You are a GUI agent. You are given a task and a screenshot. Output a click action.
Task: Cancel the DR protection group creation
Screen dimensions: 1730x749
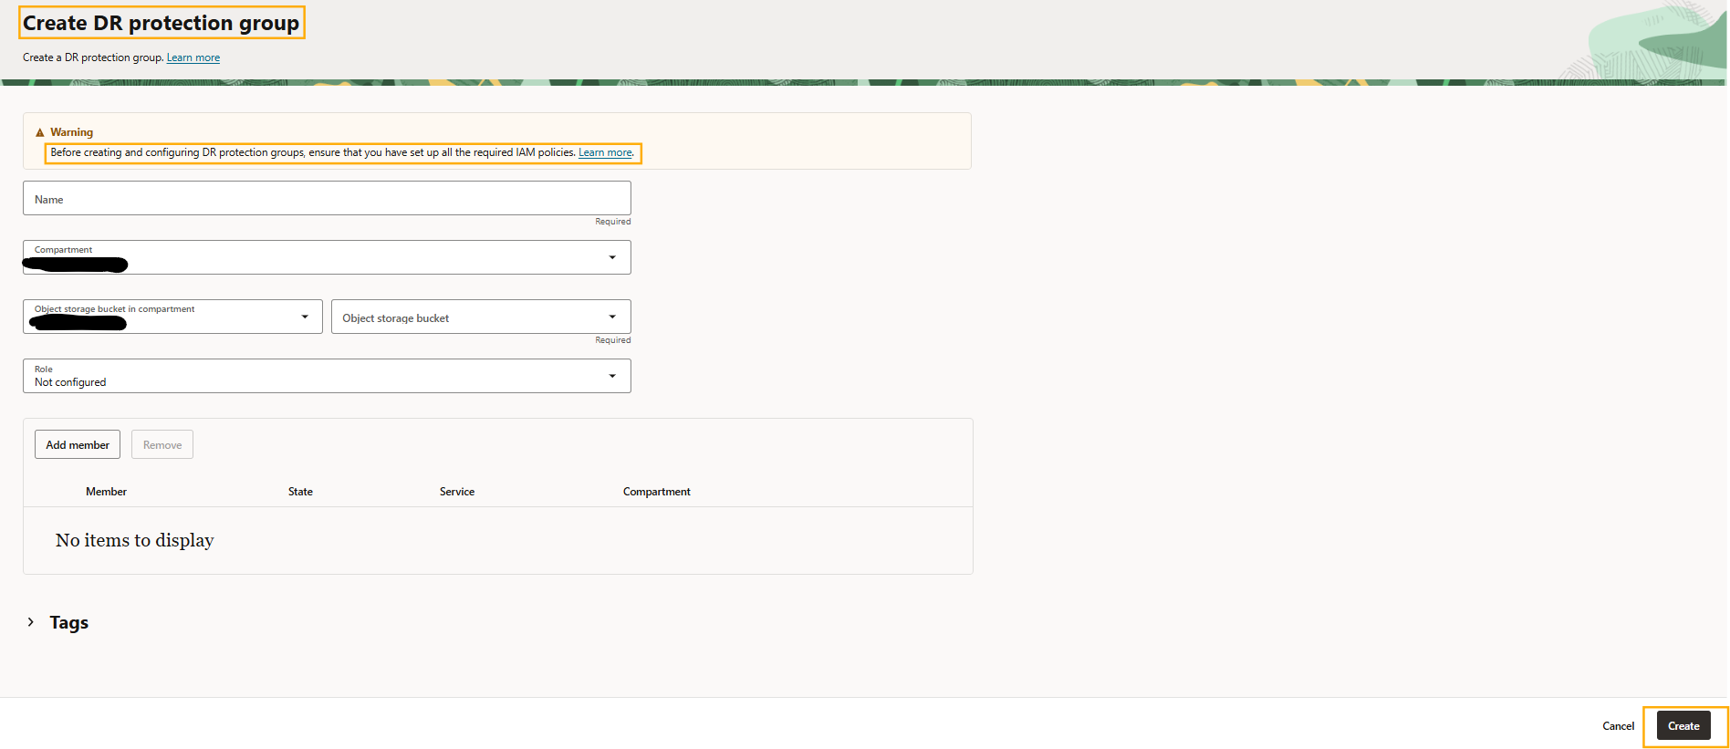[x=1618, y=726]
